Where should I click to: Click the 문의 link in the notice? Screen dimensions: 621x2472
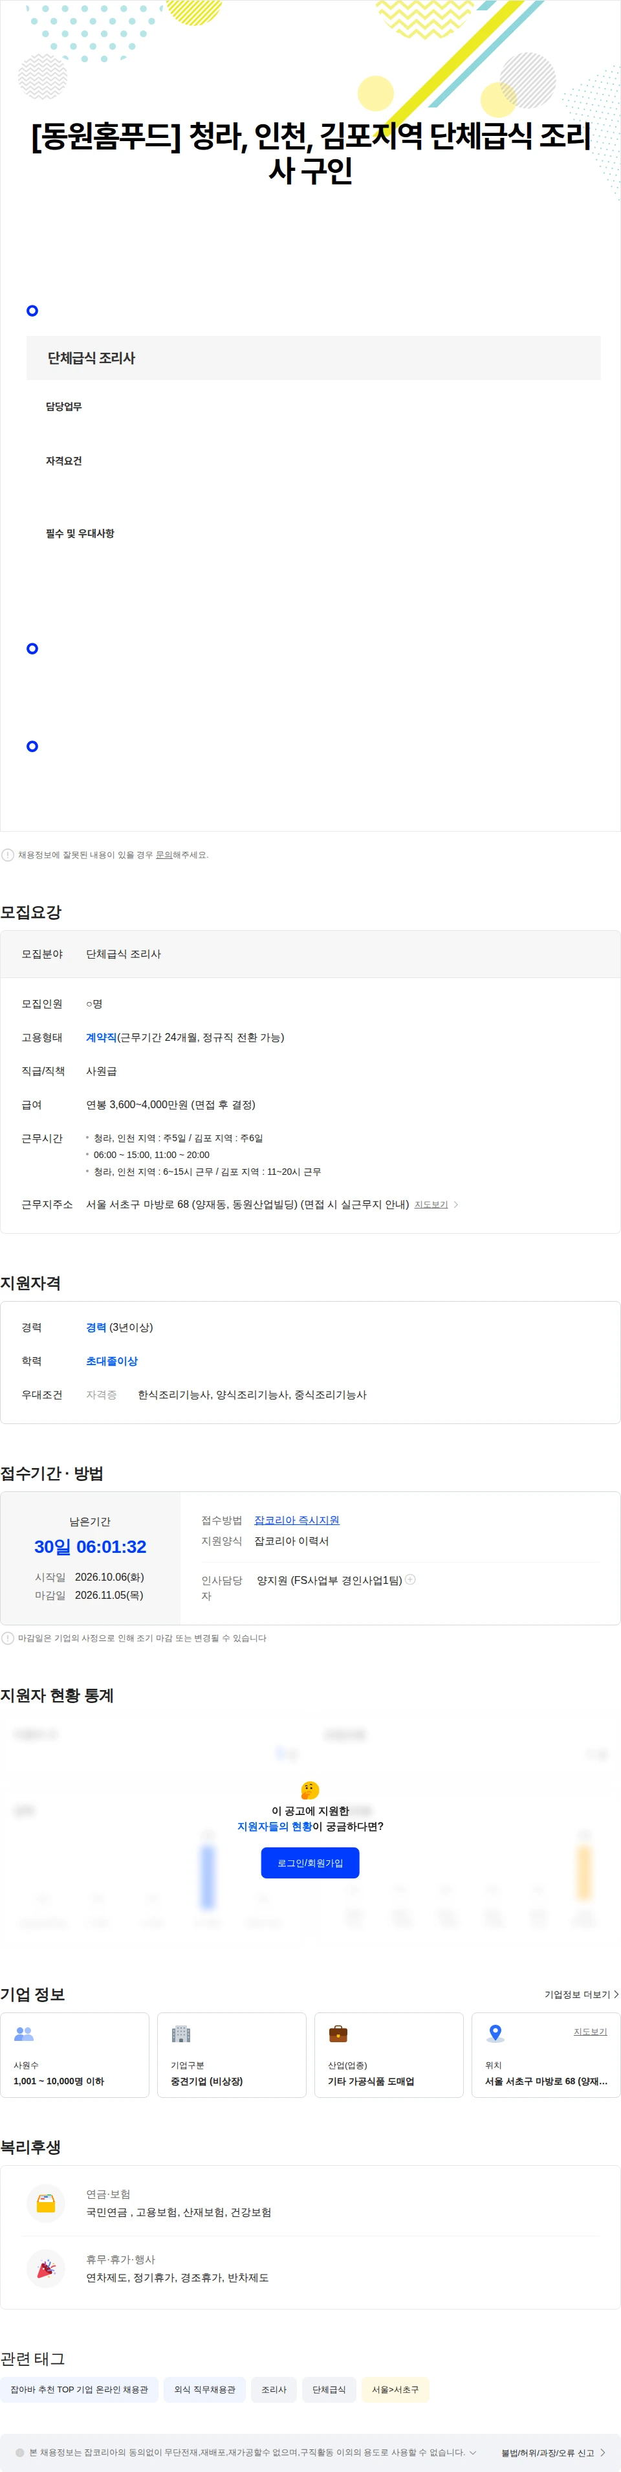pos(164,854)
